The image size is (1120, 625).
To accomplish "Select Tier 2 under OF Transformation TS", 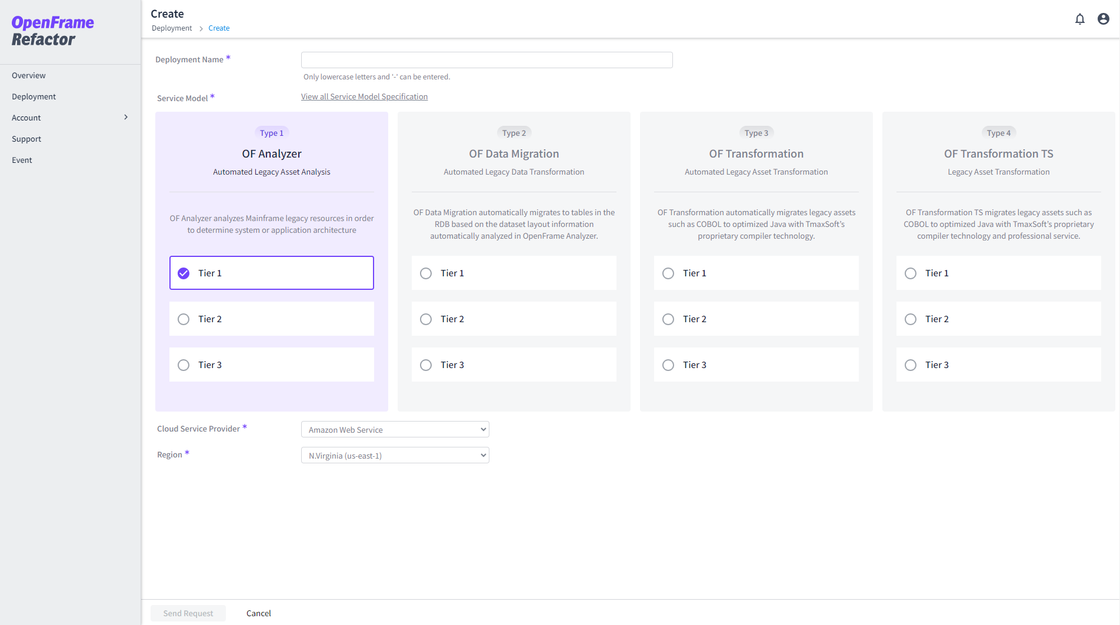I will point(911,319).
